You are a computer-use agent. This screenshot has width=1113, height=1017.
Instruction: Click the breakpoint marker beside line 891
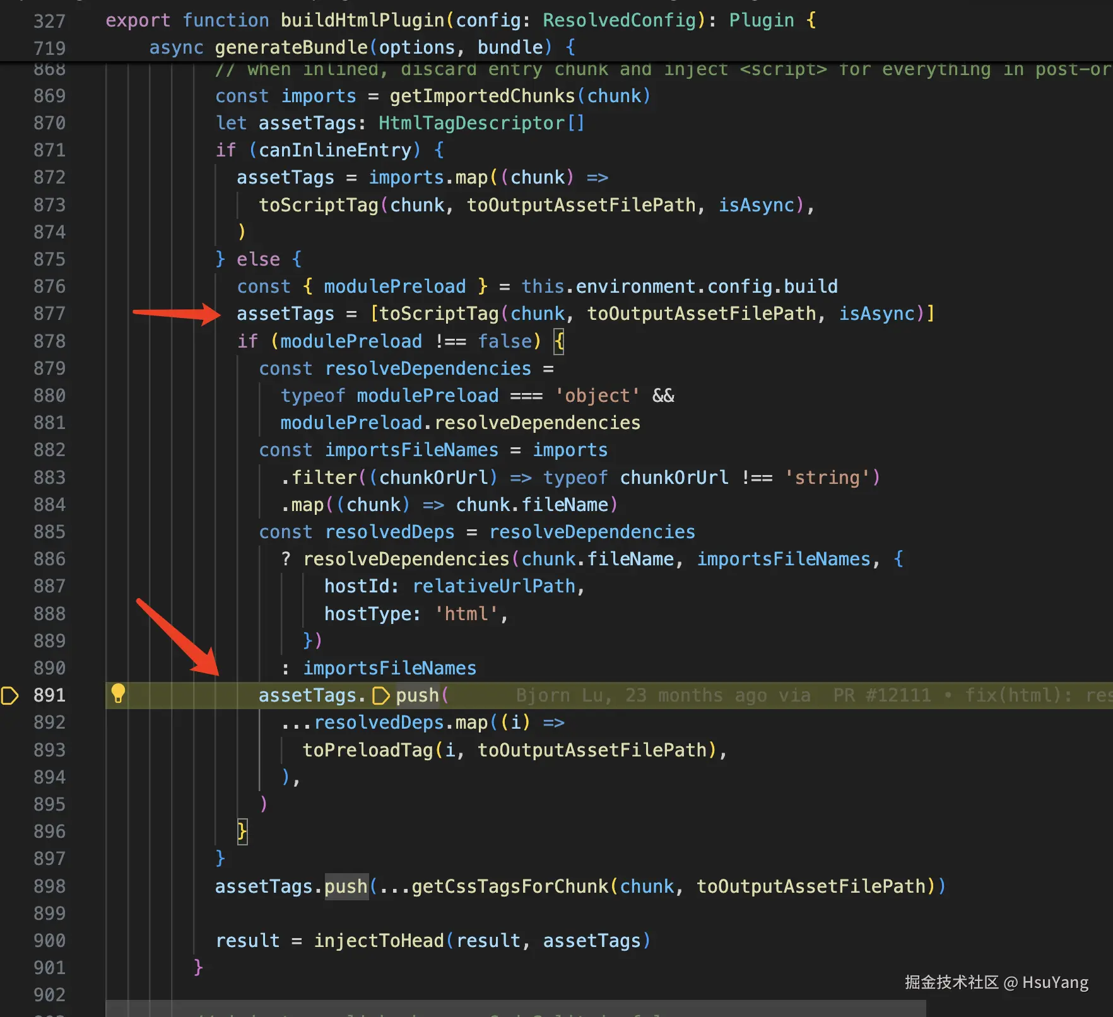tap(10, 695)
